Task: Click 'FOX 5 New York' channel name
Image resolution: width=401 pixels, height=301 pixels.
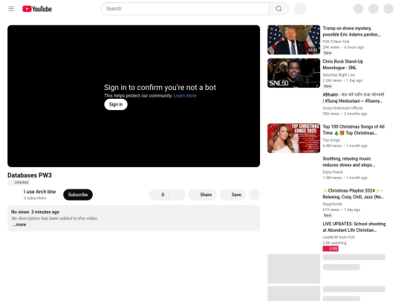Action: click(x=336, y=42)
